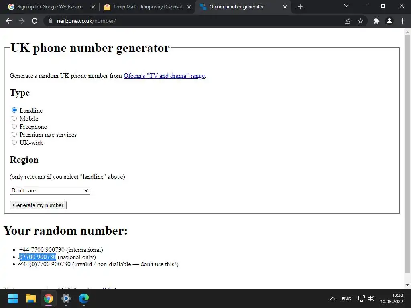Click the +44(0)7700 900730 invalid number line

99,264
